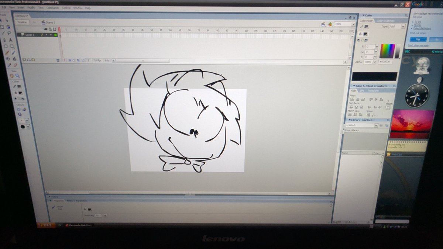This screenshot has width=443, height=249.
Task: Select the Lasso tool
Action: click(9, 33)
